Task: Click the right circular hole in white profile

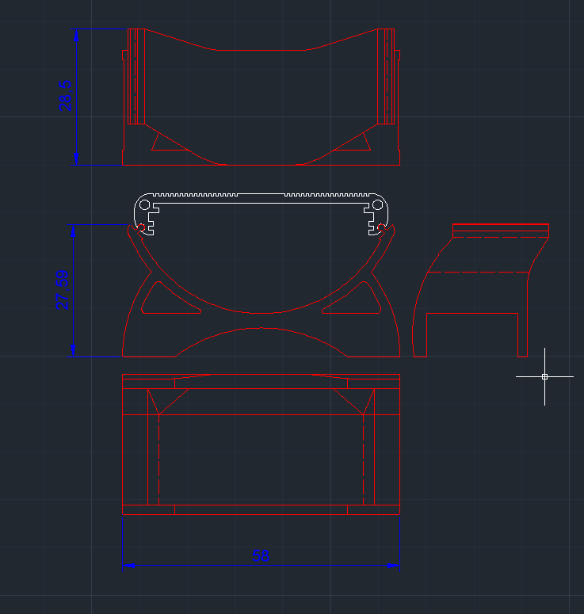Action: [377, 204]
